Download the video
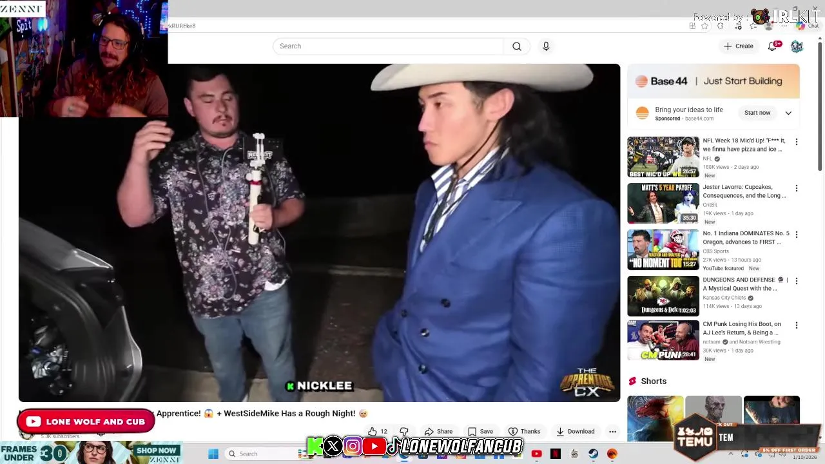 point(575,432)
